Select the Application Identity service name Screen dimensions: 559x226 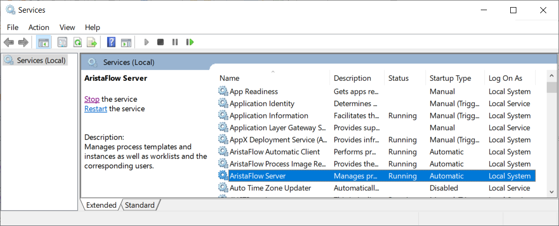coord(262,104)
